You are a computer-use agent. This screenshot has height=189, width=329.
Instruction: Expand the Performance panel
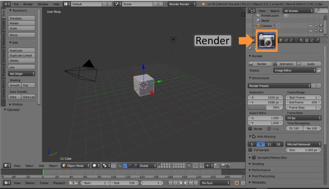click(261, 170)
